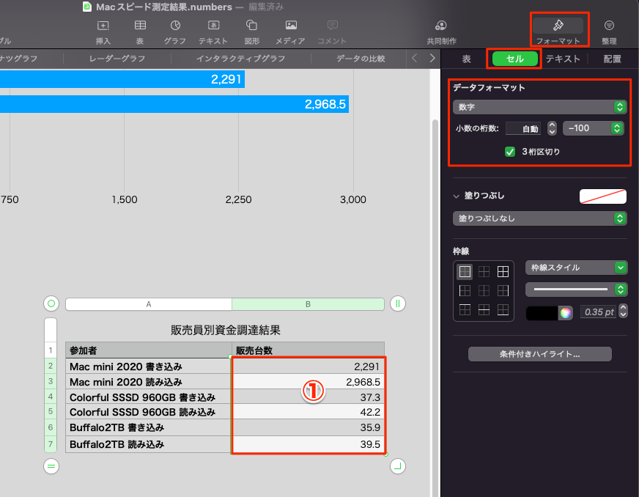The image size is (639, 497).
Task: Open the 整理 organize sidebar
Action: point(609,26)
